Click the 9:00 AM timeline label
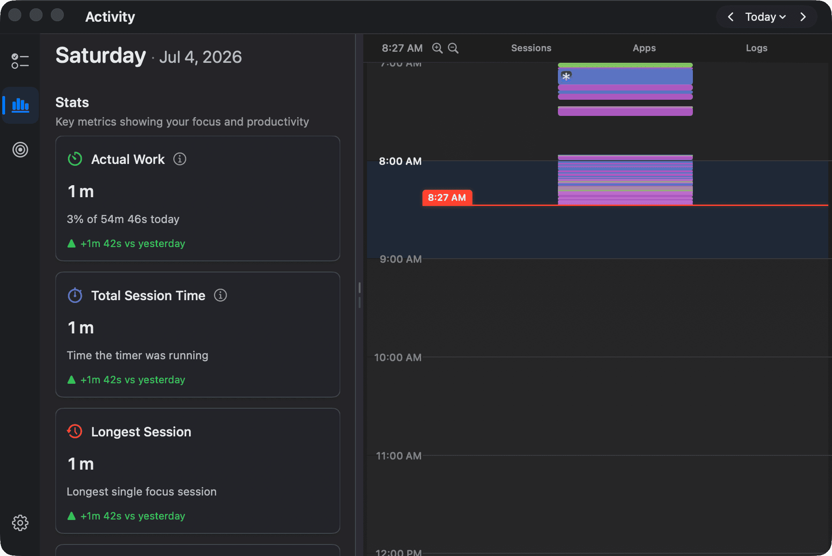Screen dimensions: 832x556 click(401, 259)
